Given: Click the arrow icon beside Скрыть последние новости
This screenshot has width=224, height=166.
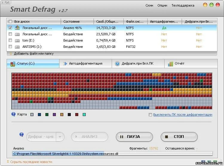Looking at the screenshot, I should point(8,162).
